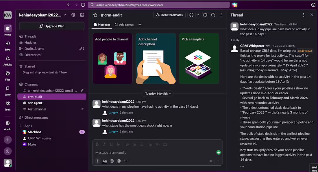Go back with the left arrow

(69, 5)
